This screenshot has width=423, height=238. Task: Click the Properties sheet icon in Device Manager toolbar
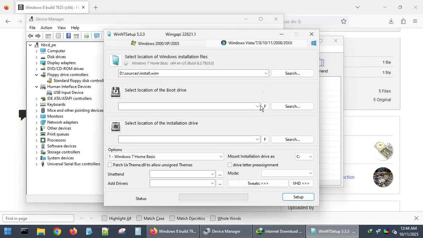pos(58,36)
